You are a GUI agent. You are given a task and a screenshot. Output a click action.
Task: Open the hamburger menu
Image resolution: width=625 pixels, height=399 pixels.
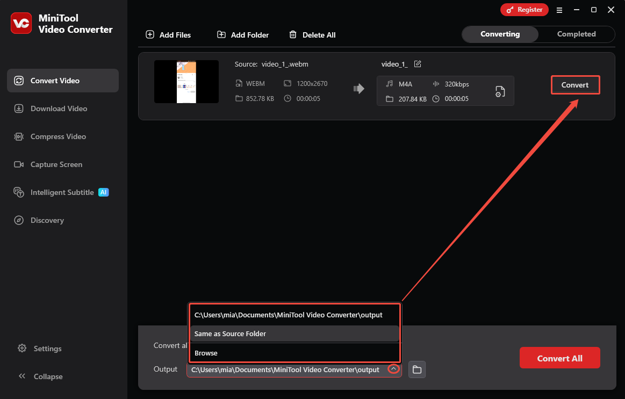tap(559, 10)
